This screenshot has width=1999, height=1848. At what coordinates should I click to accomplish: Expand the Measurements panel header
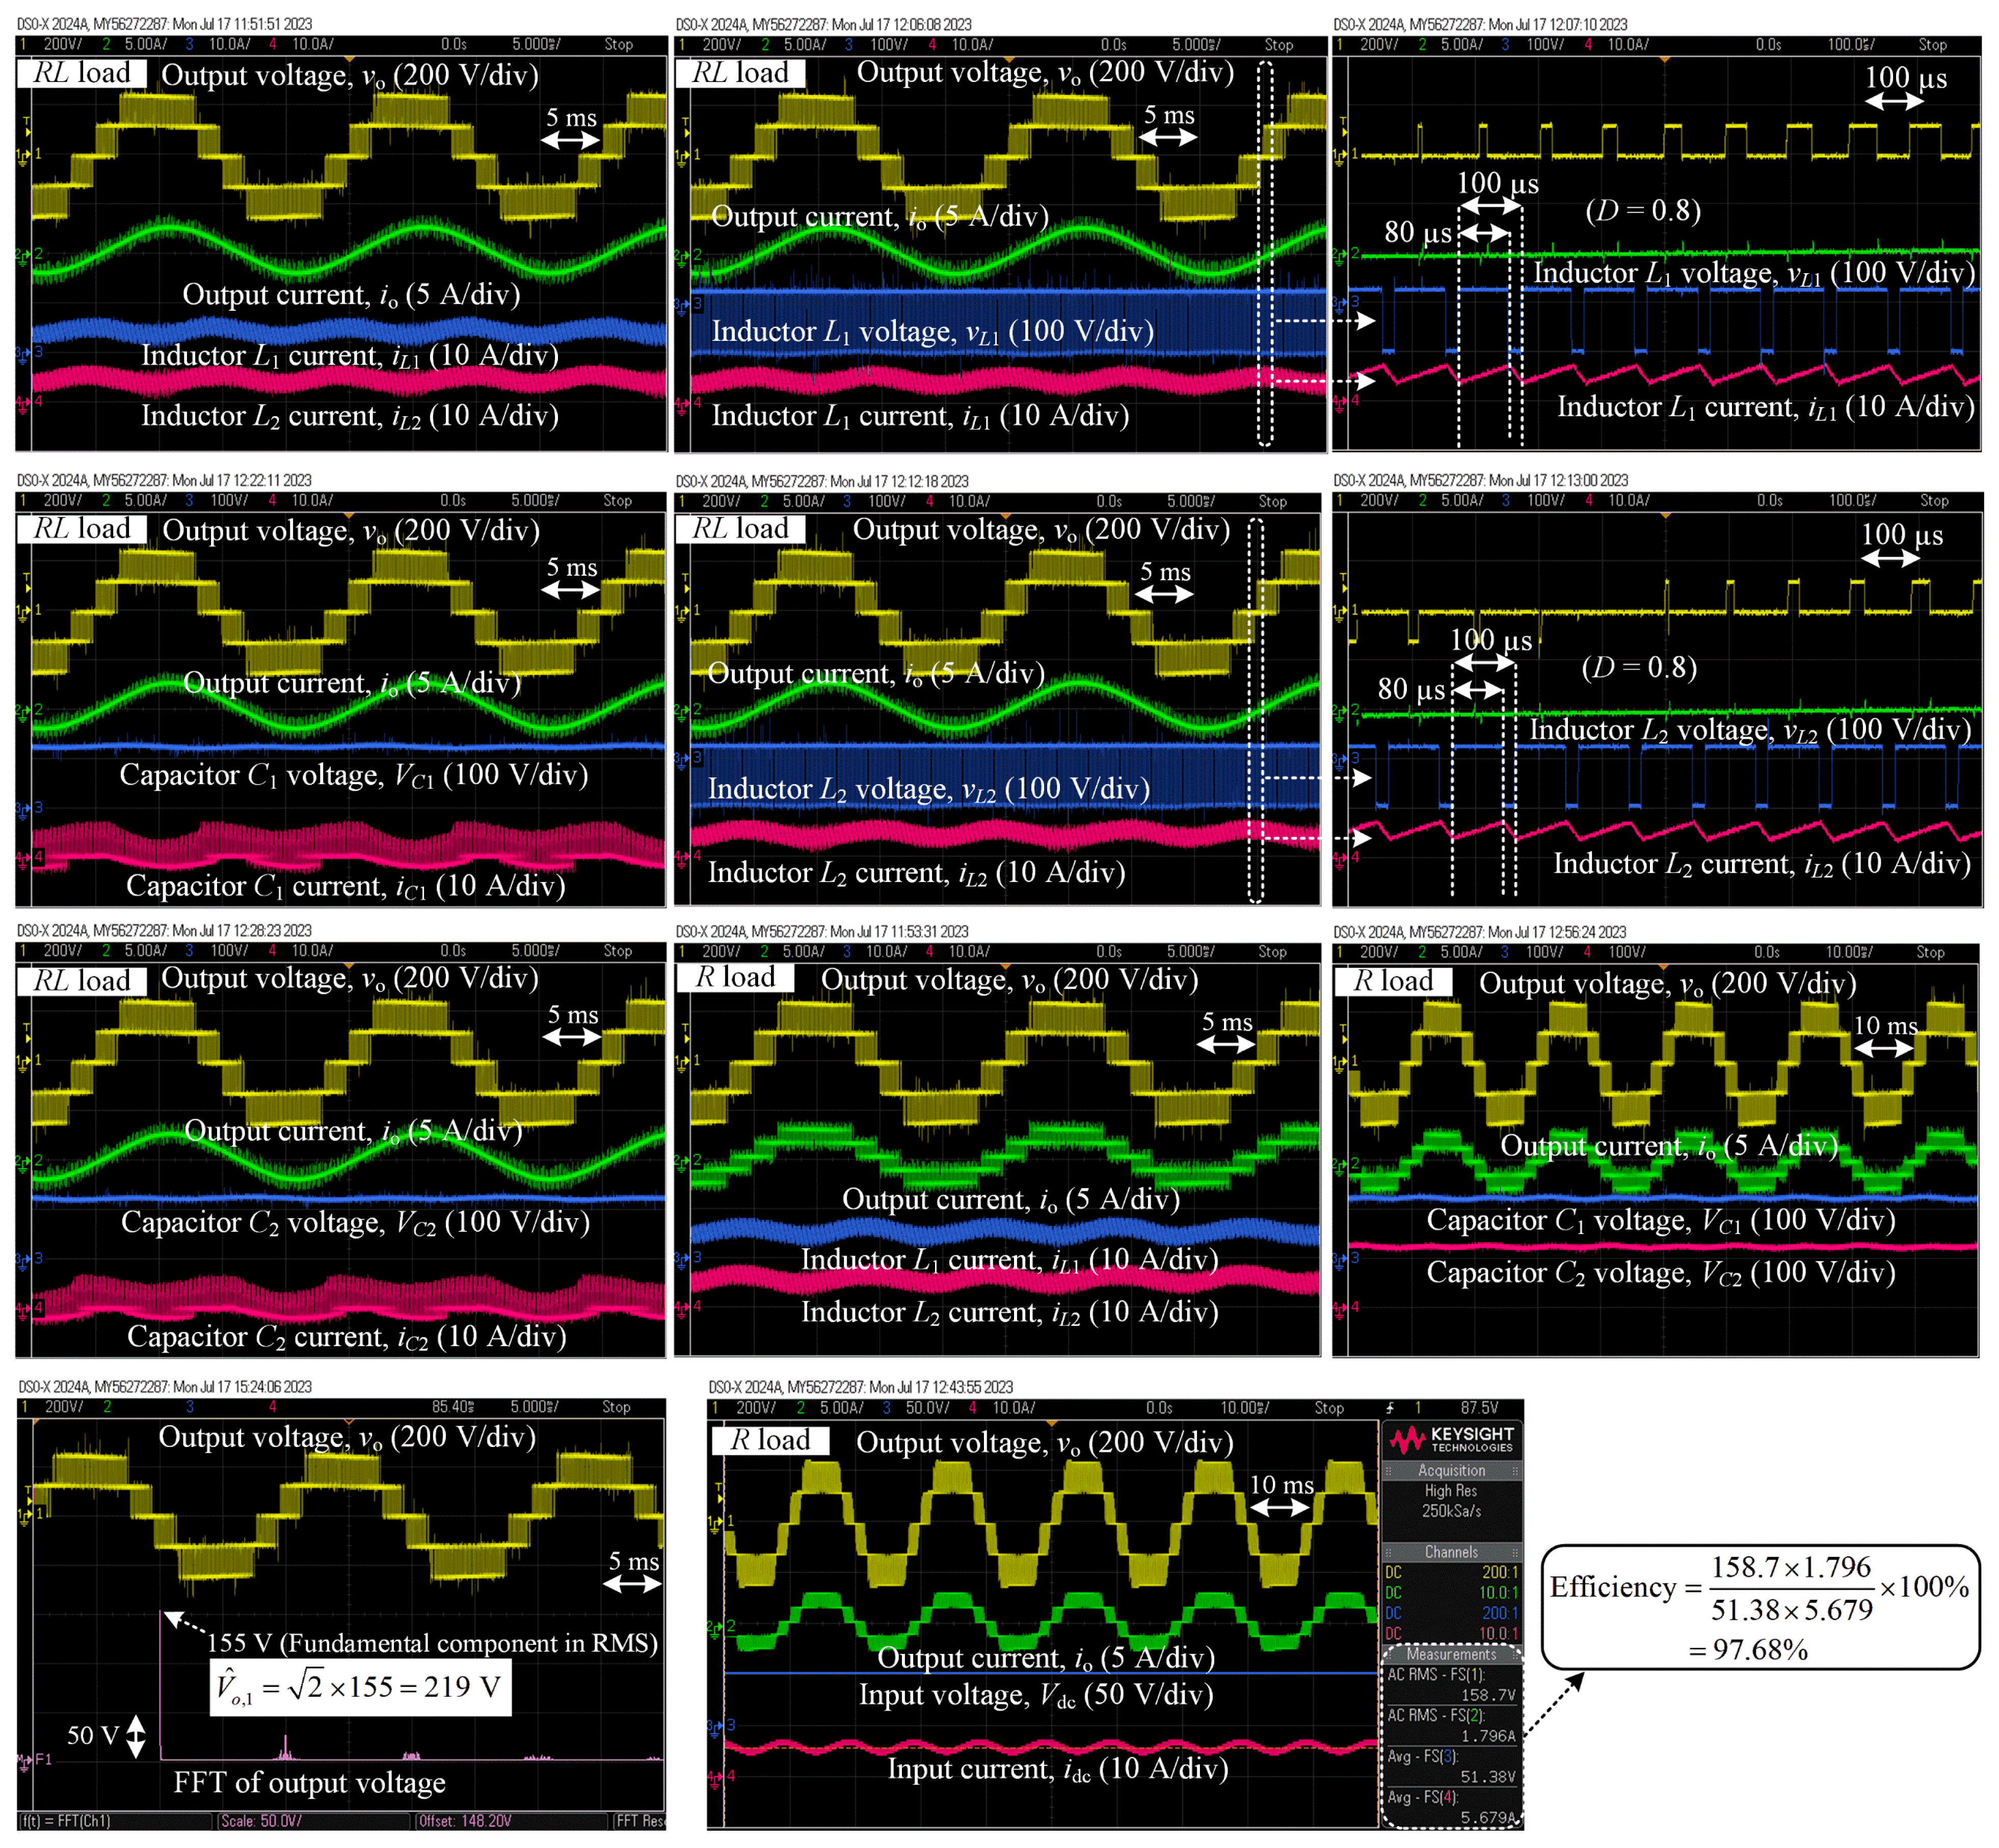click(1451, 1654)
